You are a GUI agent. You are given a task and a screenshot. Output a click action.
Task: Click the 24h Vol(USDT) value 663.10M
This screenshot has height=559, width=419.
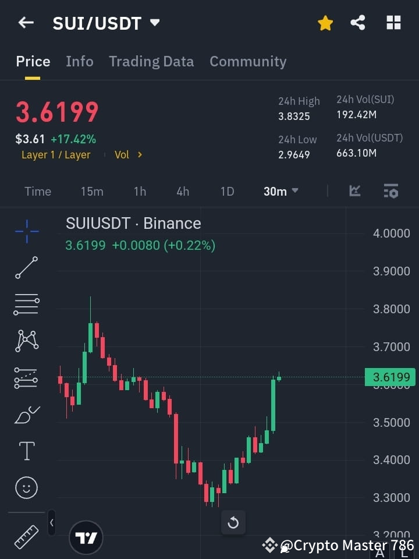[x=356, y=153]
